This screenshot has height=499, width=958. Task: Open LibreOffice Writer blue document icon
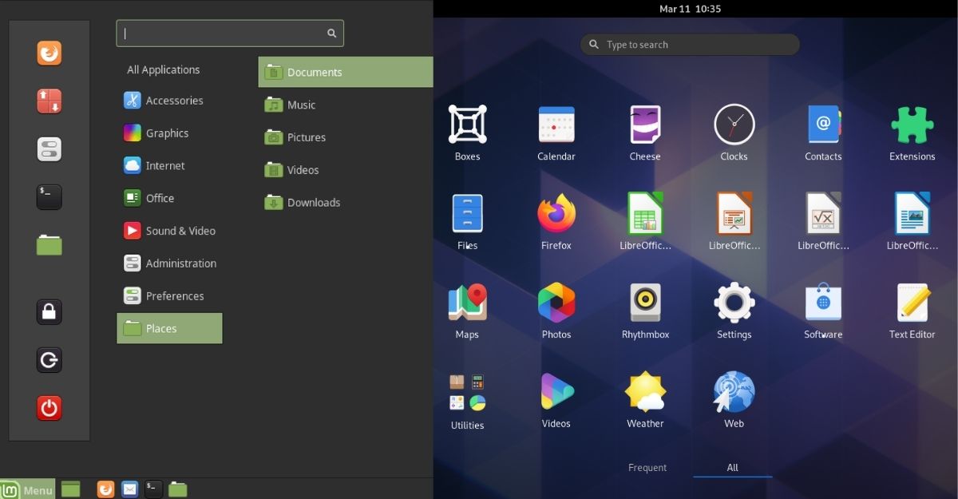(x=912, y=222)
